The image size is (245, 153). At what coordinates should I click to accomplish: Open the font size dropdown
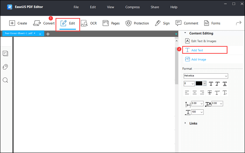pyautogui.click(x=189, y=84)
